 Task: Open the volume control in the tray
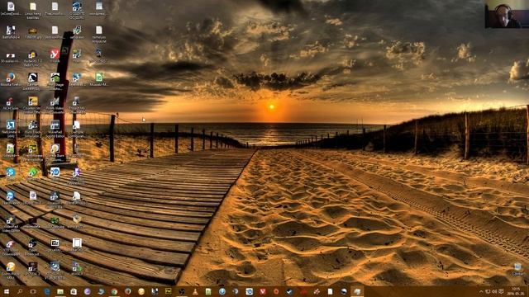point(494,291)
